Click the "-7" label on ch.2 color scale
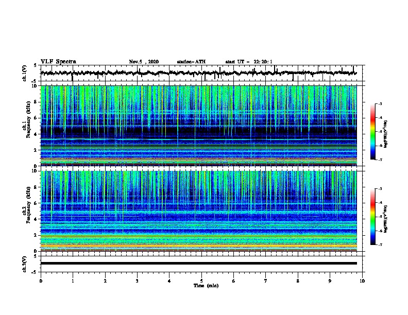The height and width of the screenshot is (315, 408). point(380,244)
